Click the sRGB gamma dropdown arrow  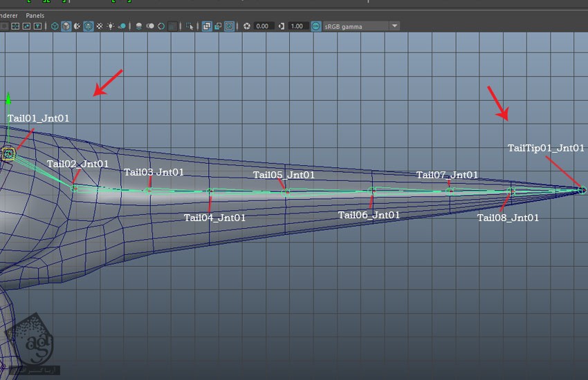(x=394, y=26)
